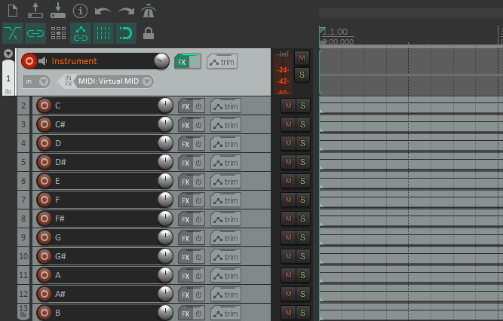This screenshot has width=503, height=321.
Task: Click the New Project icon
Action: pos(13,11)
